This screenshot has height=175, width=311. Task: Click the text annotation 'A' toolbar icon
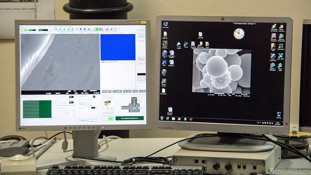[x=107, y=29]
